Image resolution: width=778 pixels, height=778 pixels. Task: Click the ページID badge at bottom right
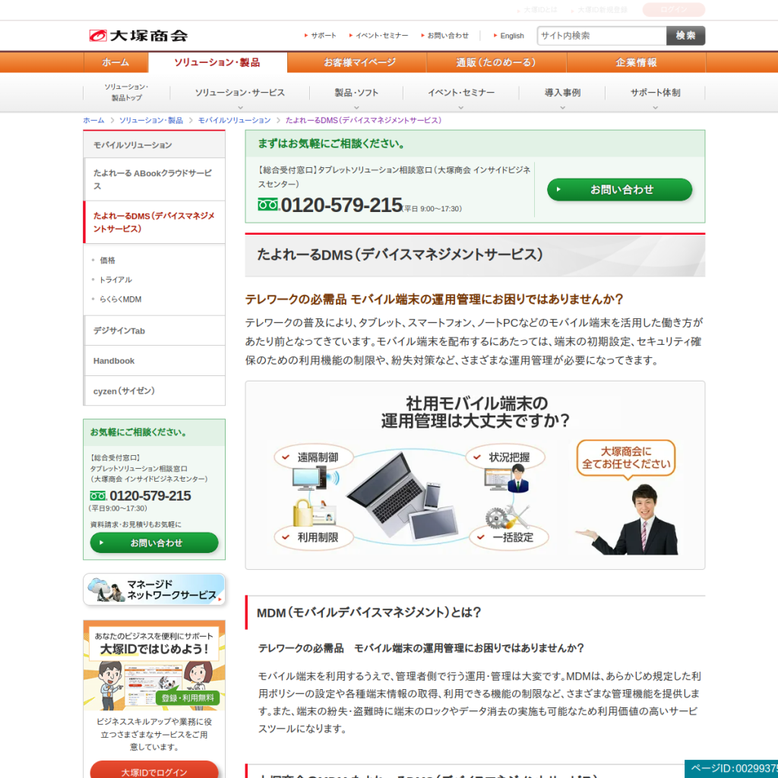click(732, 769)
